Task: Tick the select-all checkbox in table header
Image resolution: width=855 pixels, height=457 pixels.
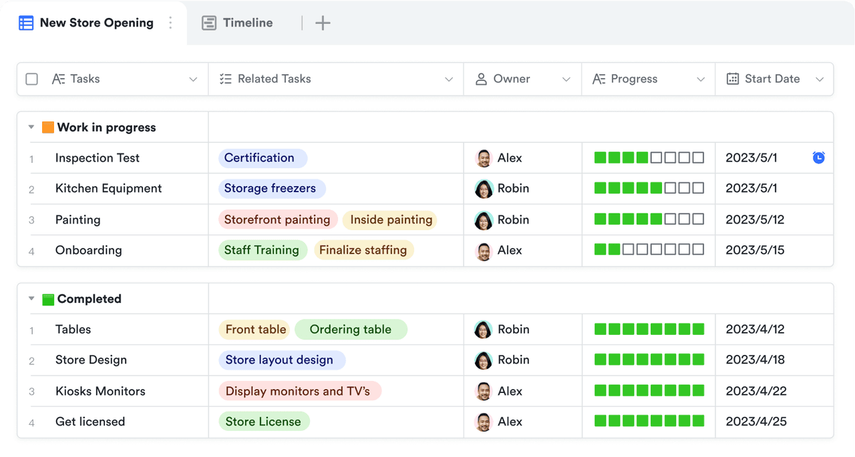Action: click(31, 79)
